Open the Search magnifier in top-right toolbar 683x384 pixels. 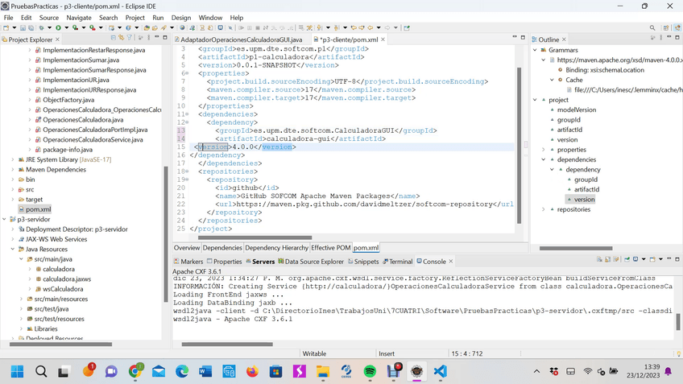tap(652, 28)
